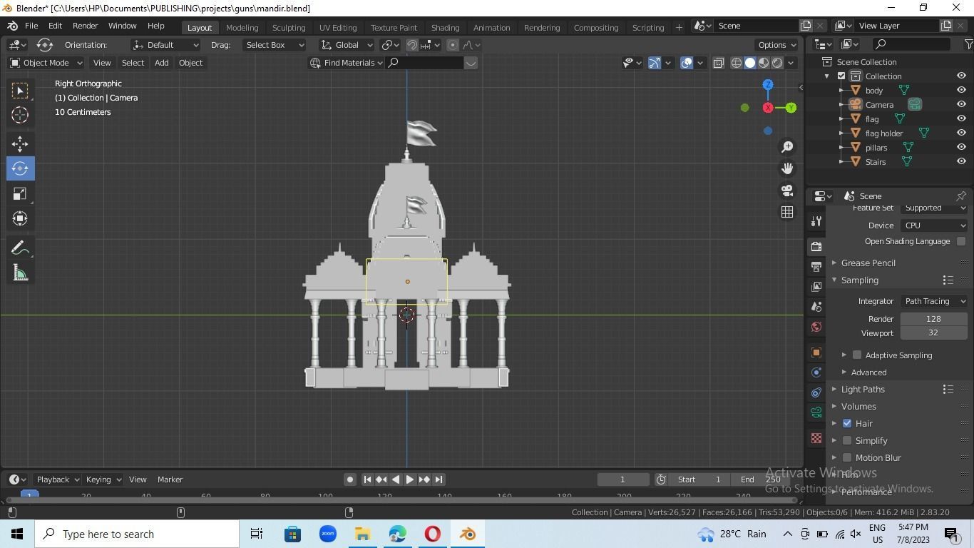This screenshot has width=974, height=548.
Task: Switch to material preview shading
Action: (764, 63)
